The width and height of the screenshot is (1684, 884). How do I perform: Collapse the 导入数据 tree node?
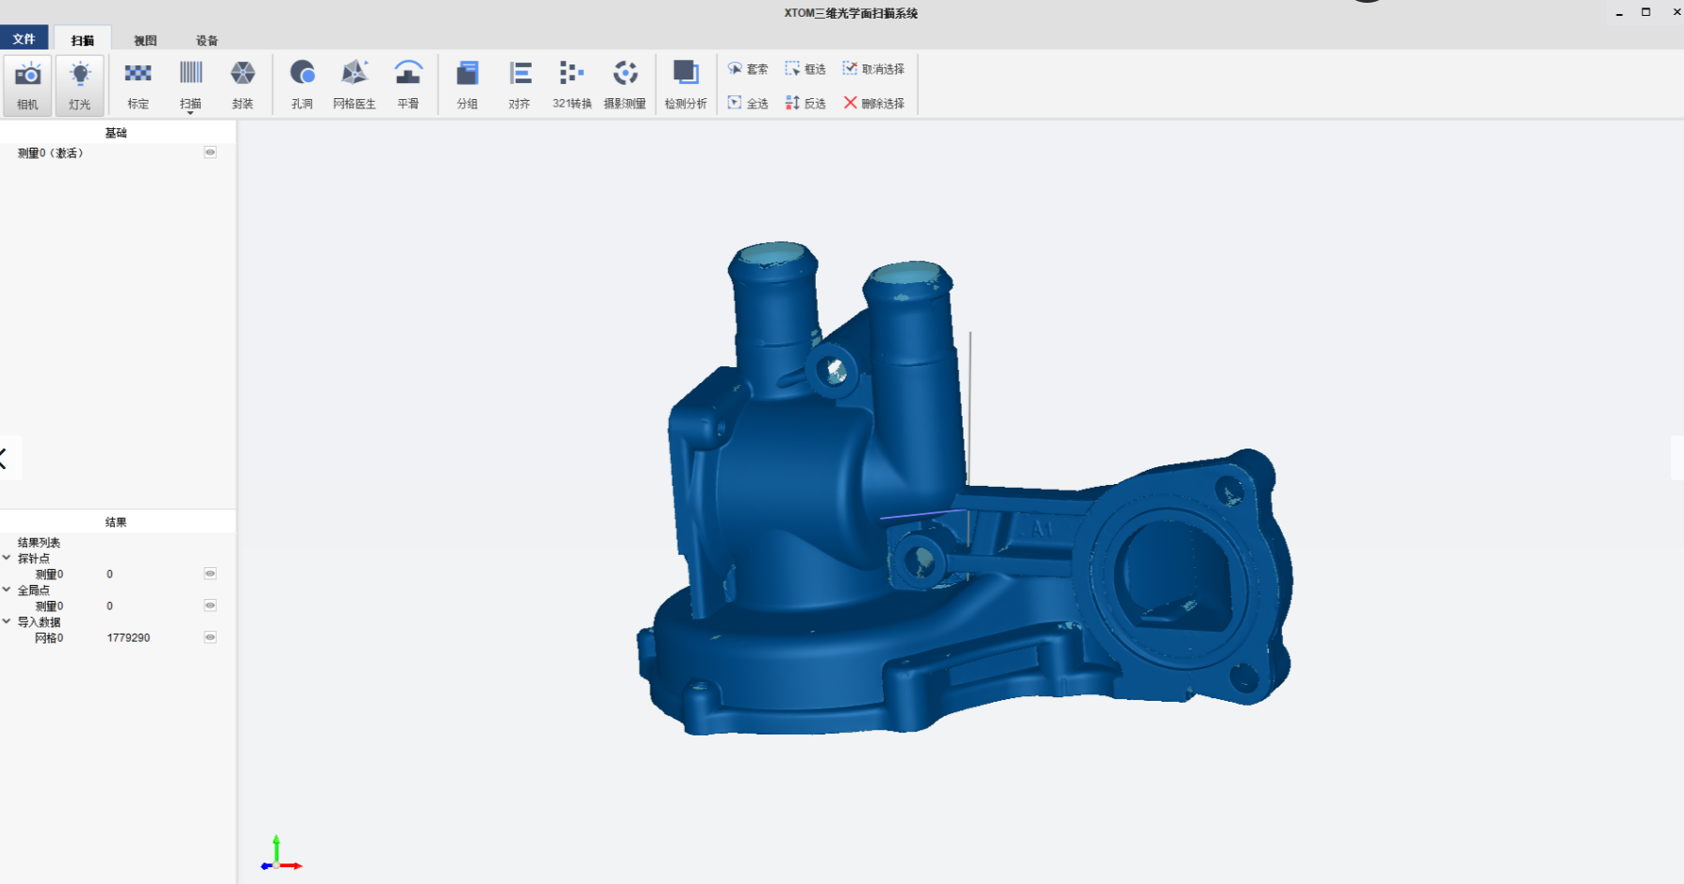(x=7, y=621)
